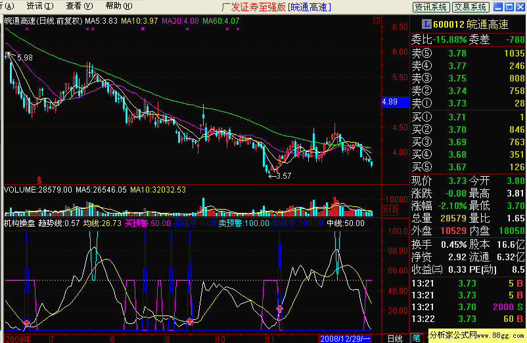Select the 买⑤ 3.67 order row

[x=468, y=167]
